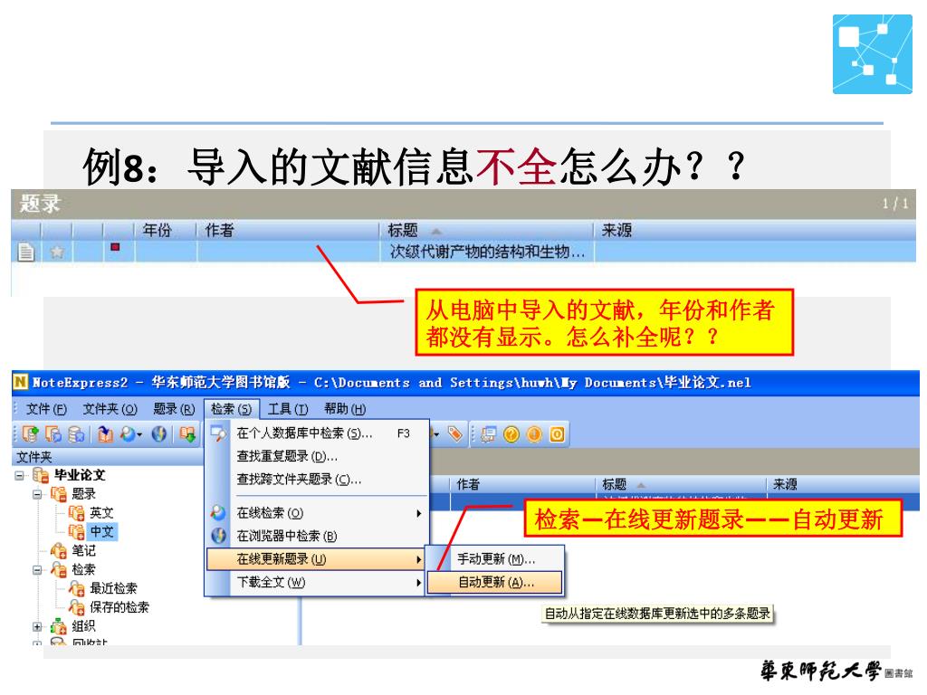Open the 文件夹(O) menu
Viewport: 927px width, 695px height.
coord(110,409)
